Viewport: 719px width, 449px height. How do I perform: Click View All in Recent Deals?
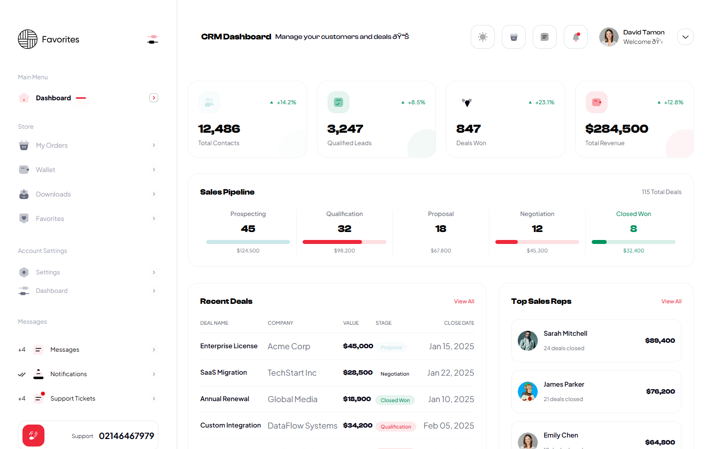464,301
